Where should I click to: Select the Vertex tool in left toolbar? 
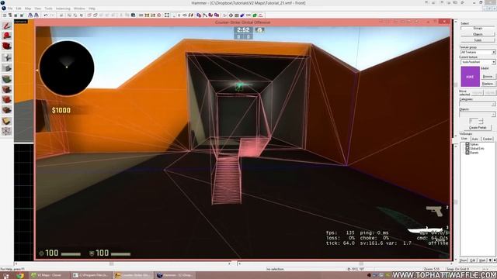click(x=7, y=131)
